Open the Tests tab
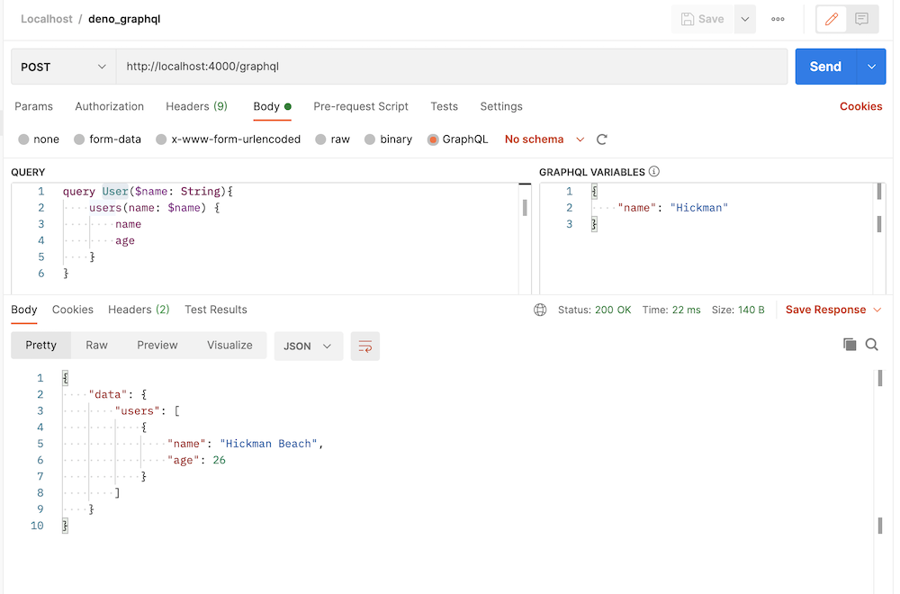 445,106
